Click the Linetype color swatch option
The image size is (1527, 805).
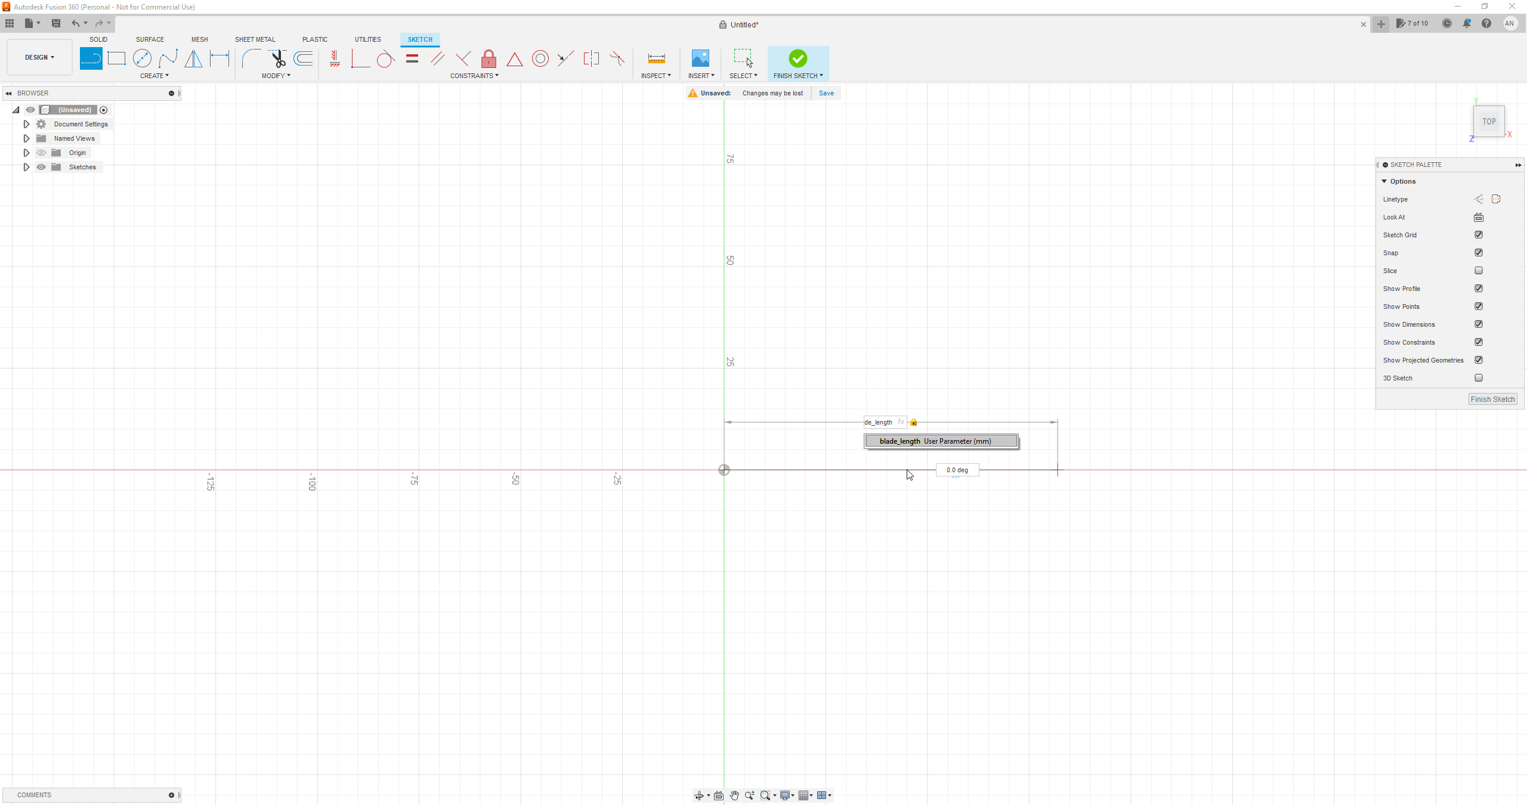(x=1479, y=199)
